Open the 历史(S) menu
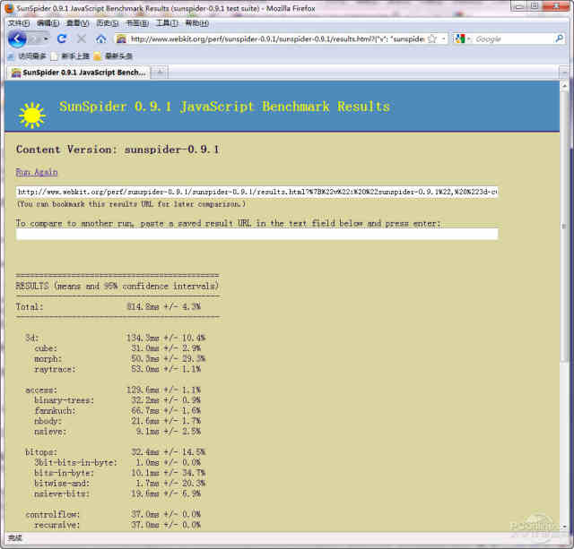This screenshot has width=574, height=549. pyautogui.click(x=108, y=23)
